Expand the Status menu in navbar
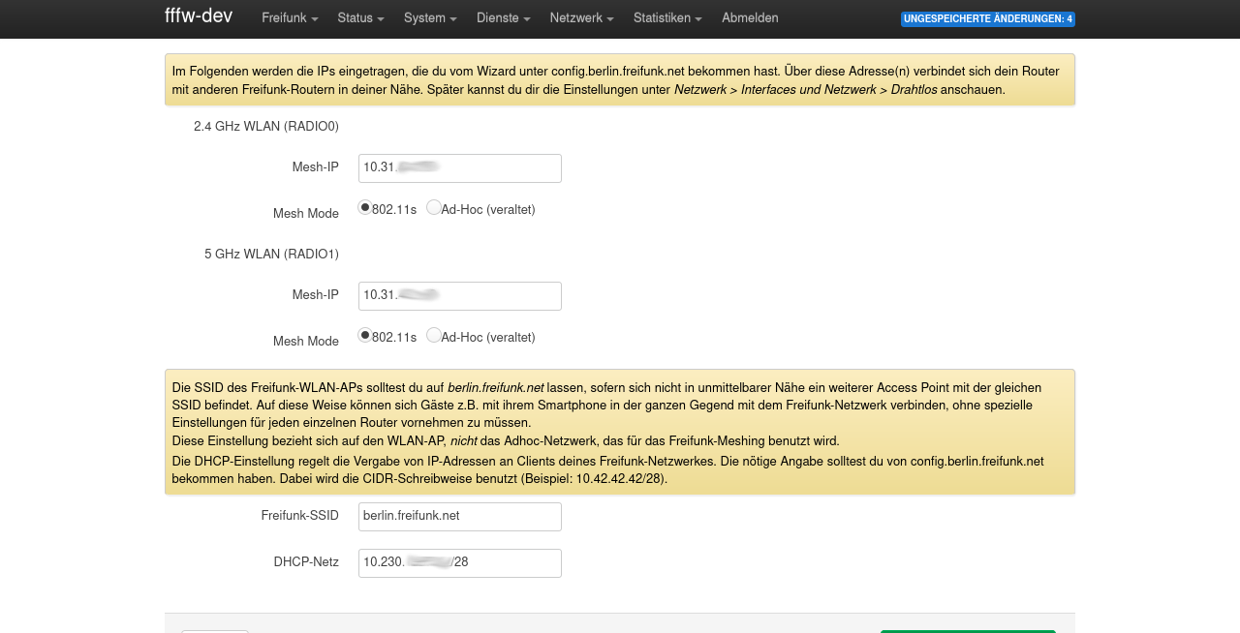 (x=360, y=18)
